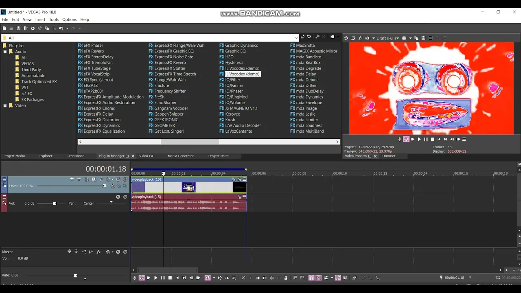This screenshot has width=521, height=293.
Task: Select the Zoom Edit magnifier tool
Action: point(234,278)
